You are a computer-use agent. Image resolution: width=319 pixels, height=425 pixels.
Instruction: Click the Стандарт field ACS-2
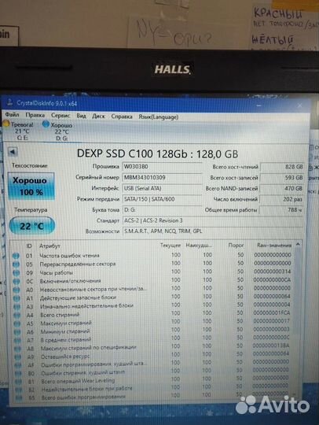pos(213,220)
